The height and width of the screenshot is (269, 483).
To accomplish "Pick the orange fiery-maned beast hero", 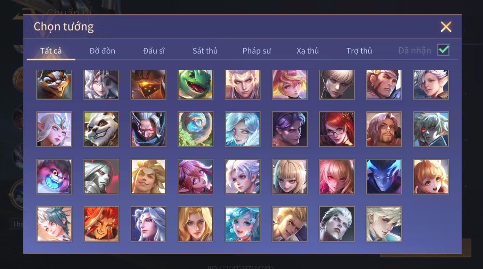I will (x=101, y=224).
